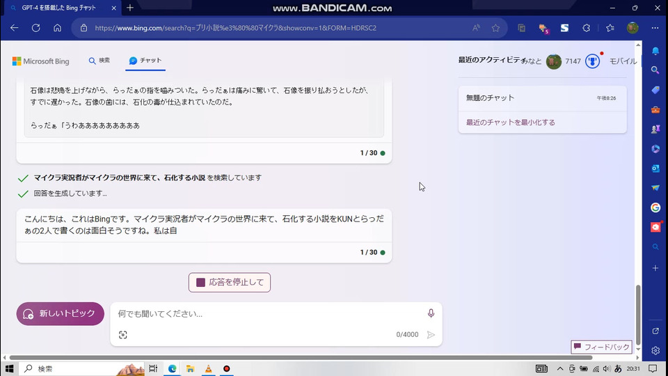The height and width of the screenshot is (376, 668).
Task: Open VLC from the Windows taskbar
Action: tap(208, 368)
